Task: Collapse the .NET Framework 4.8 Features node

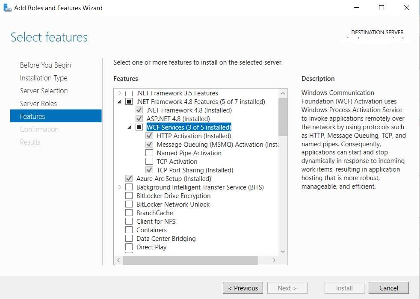Action: [x=120, y=102]
